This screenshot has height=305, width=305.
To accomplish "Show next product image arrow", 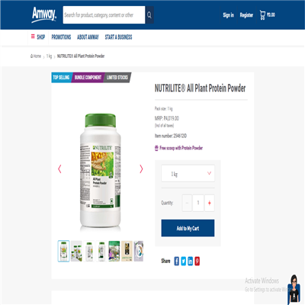I will point(141,169).
